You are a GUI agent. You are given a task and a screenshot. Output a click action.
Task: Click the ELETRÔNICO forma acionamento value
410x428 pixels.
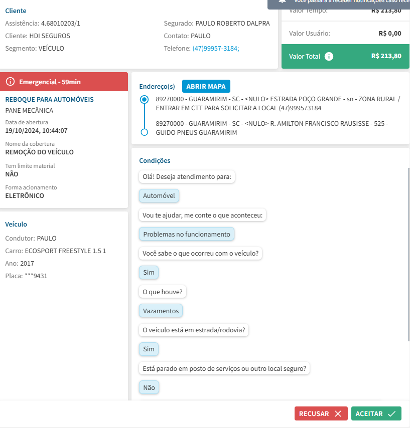(x=25, y=196)
